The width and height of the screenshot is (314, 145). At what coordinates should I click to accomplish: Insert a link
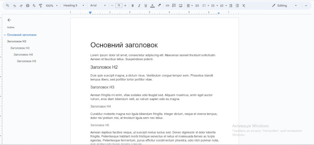click(x=168, y=5)
